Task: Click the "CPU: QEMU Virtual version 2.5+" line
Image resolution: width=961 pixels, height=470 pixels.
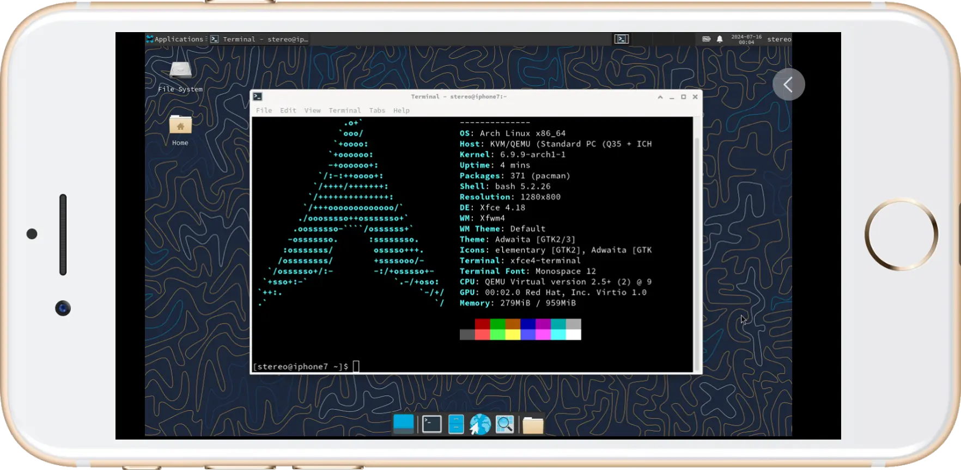Action: (x=556, y=282)
